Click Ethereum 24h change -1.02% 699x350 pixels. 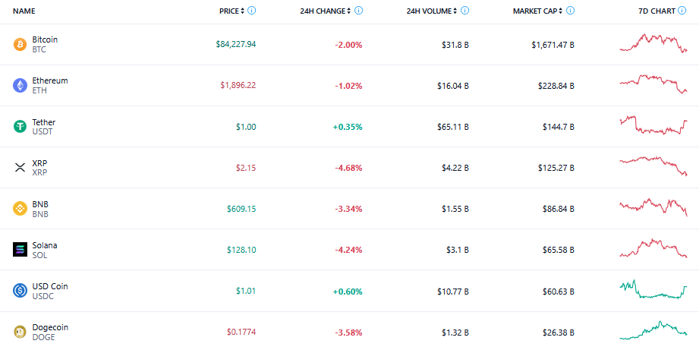(348, 86)
